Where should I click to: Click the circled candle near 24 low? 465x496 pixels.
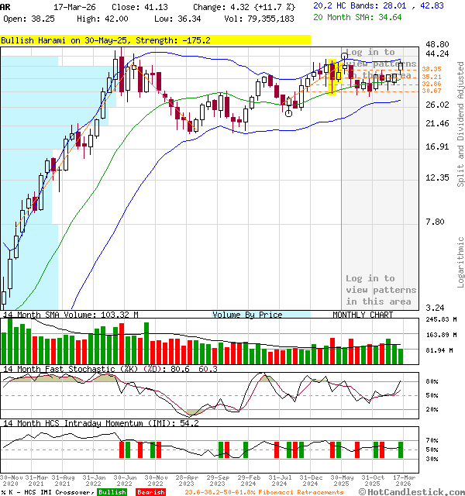(x=288, y=113)
